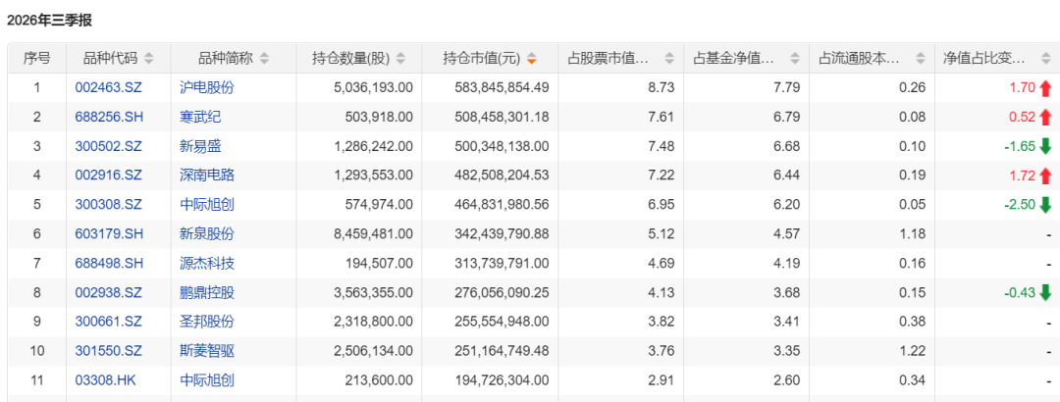Click the green down arrow beside -1.65

coord(1046,146)
